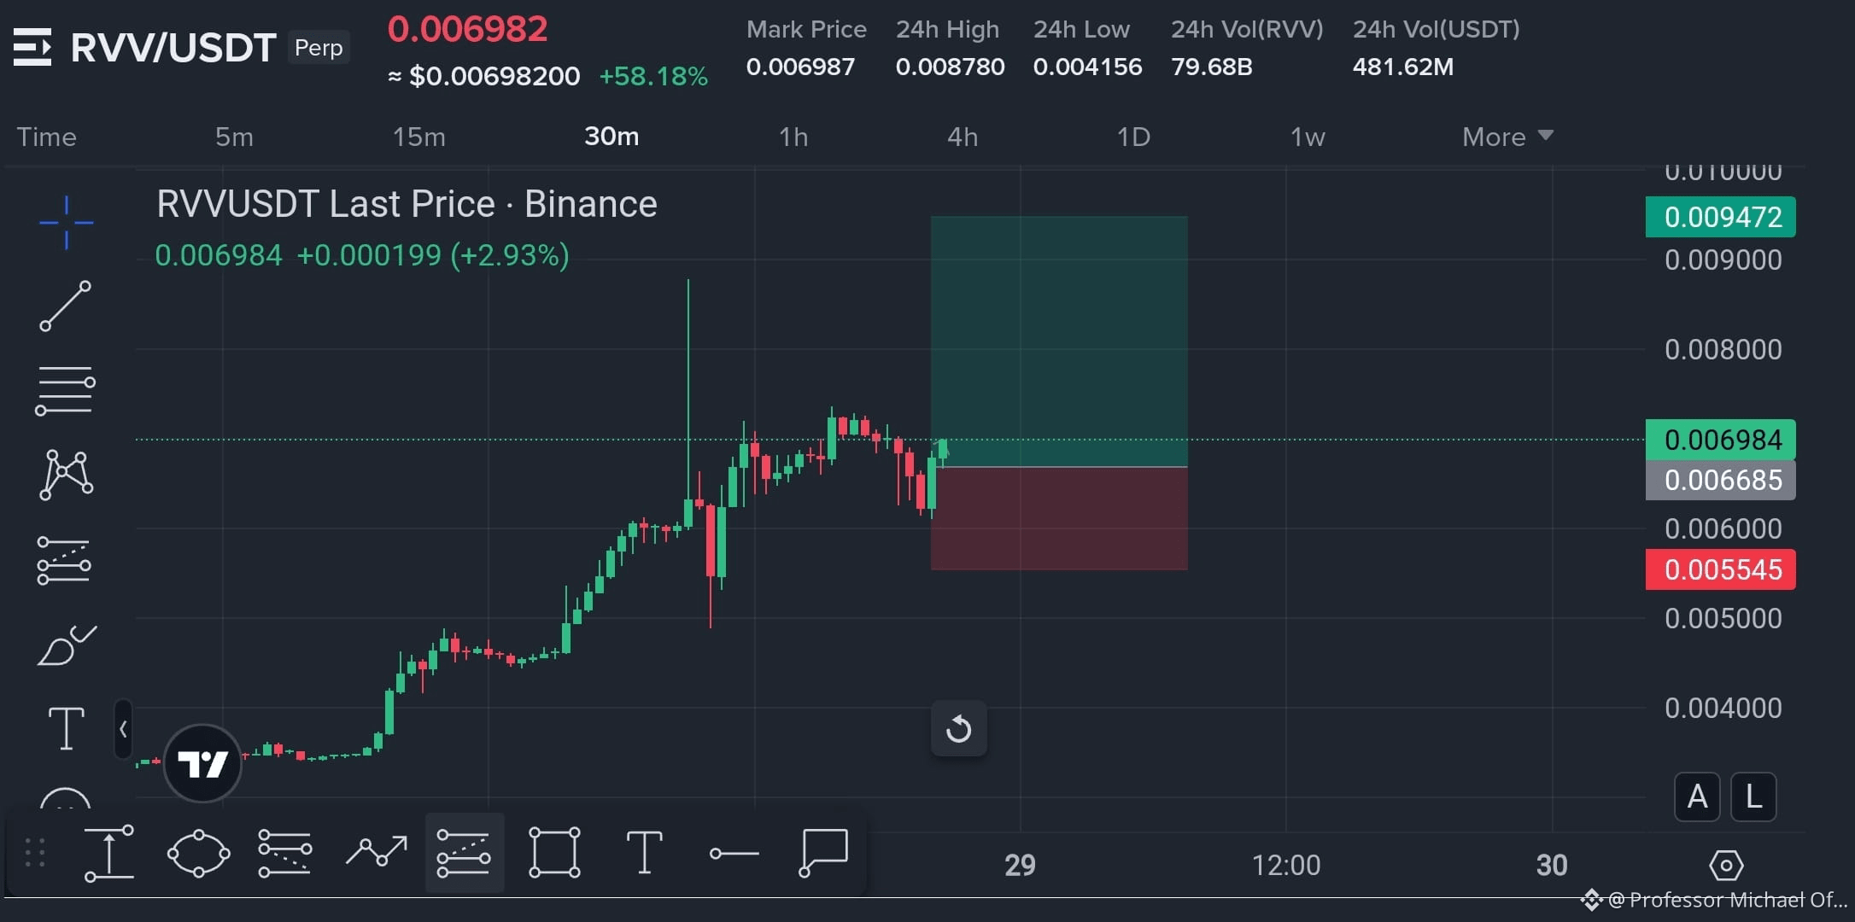The width and height of the screenshot is (1855, 922).
Task: Click the Perp contract badge
Action: tap(319, 48)
